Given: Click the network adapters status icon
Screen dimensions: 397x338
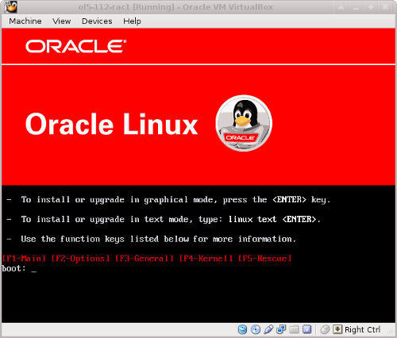Looking at the screenshot, I should coord(281,329).
